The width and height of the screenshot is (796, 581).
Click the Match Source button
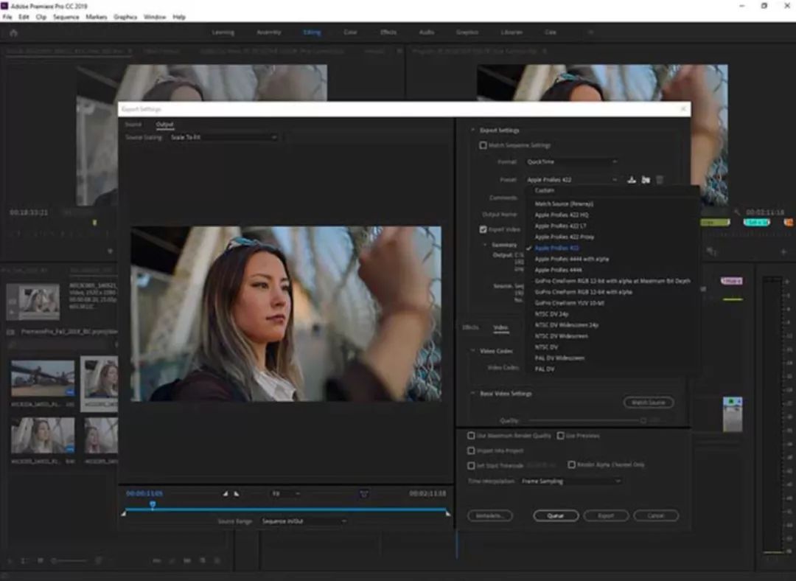649,403
